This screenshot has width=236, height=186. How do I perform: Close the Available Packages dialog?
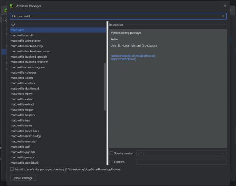click(225, 6)
